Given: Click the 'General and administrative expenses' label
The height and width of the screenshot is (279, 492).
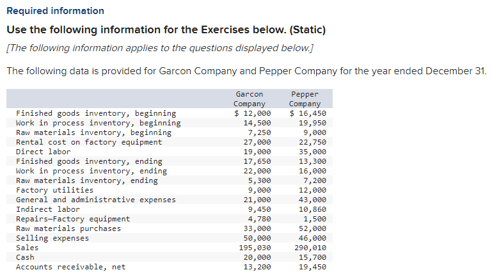Looking at the screenshot, I should click(x=96, y=200).
